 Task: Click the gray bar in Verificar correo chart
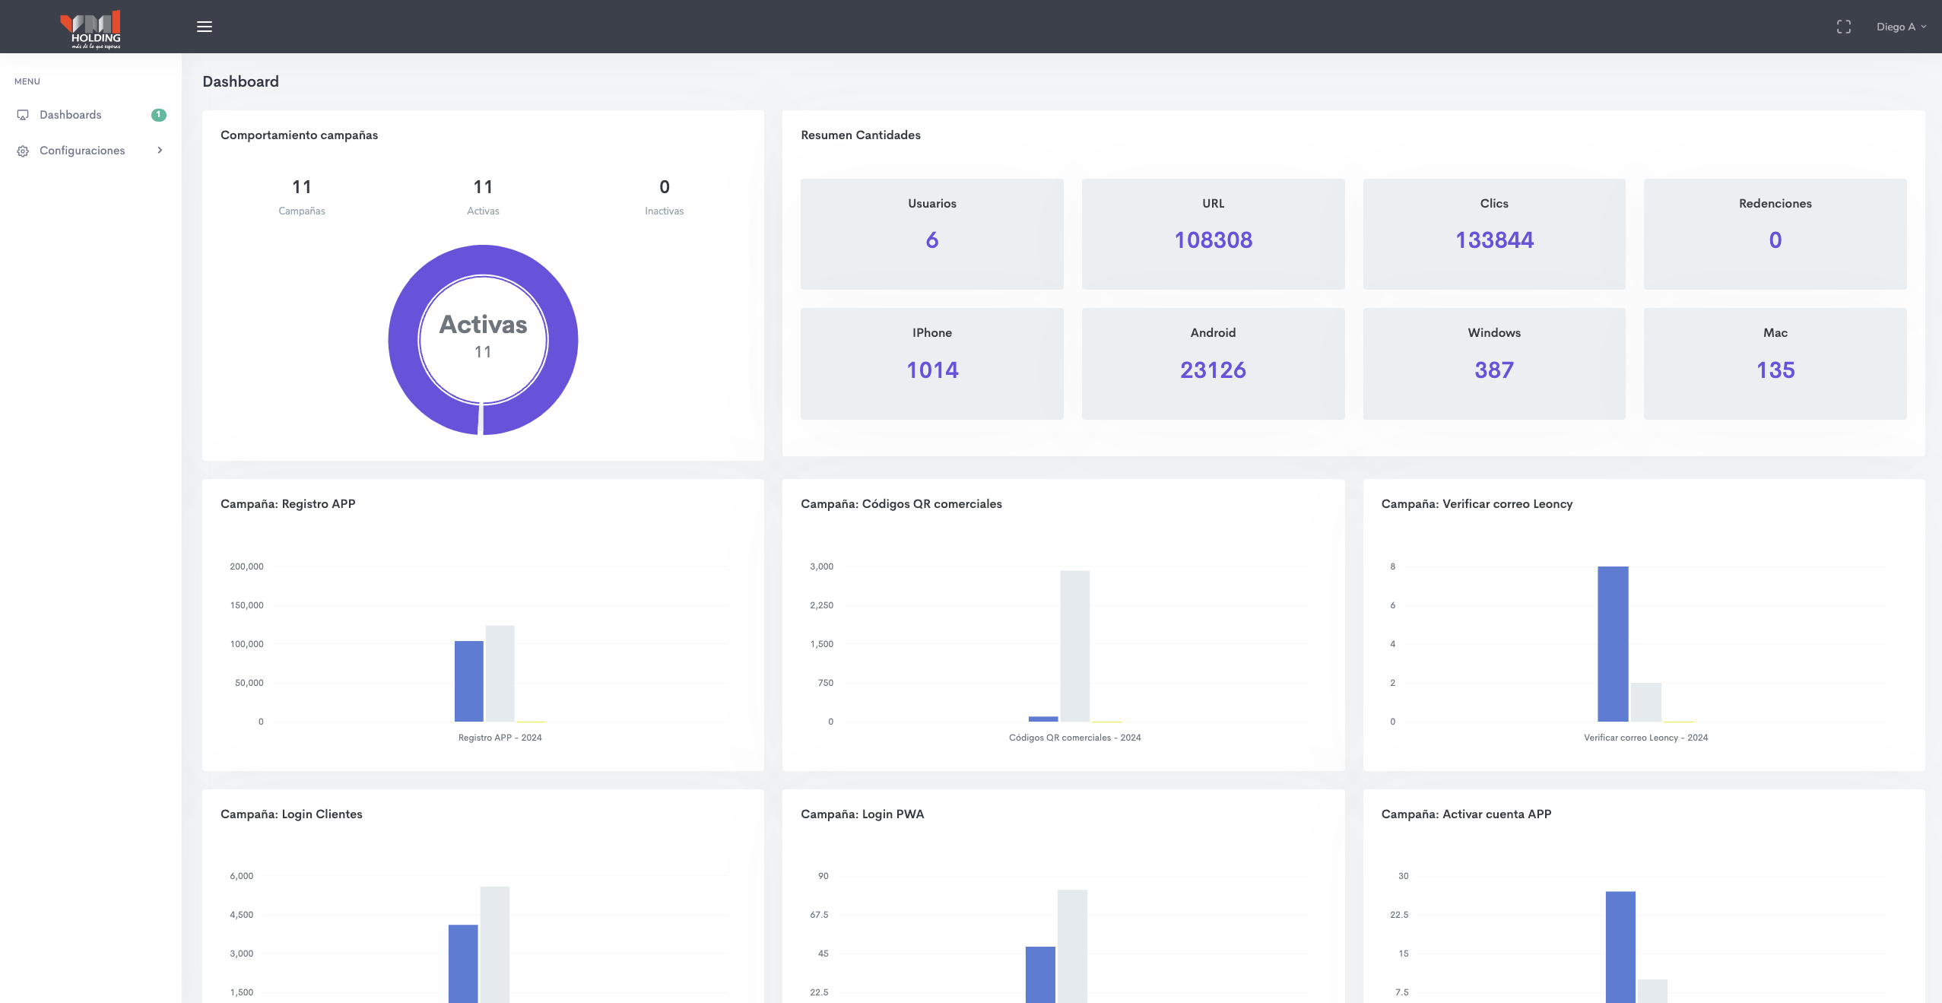[x=1645, y=702]
